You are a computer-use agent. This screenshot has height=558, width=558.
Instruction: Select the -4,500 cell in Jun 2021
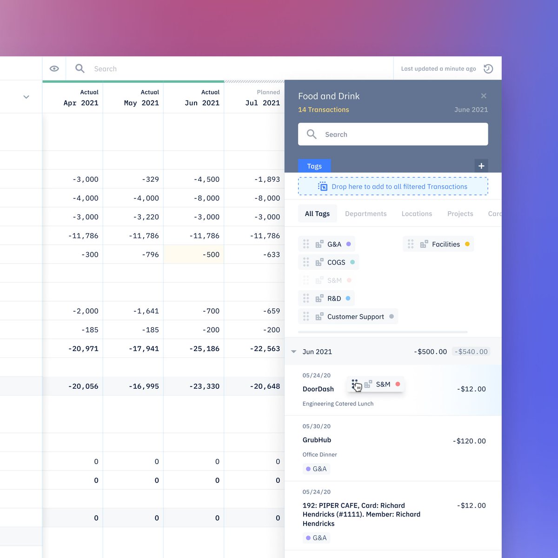tap(194, 179)
